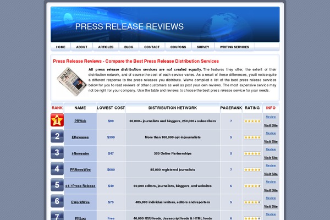The image size is (330, 220).
Task: Click the Distribution Network column header
Action: [173, 108]
